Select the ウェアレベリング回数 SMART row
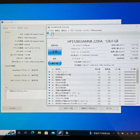The width and height of the screenshot is (140, 140). coord(92,99)
